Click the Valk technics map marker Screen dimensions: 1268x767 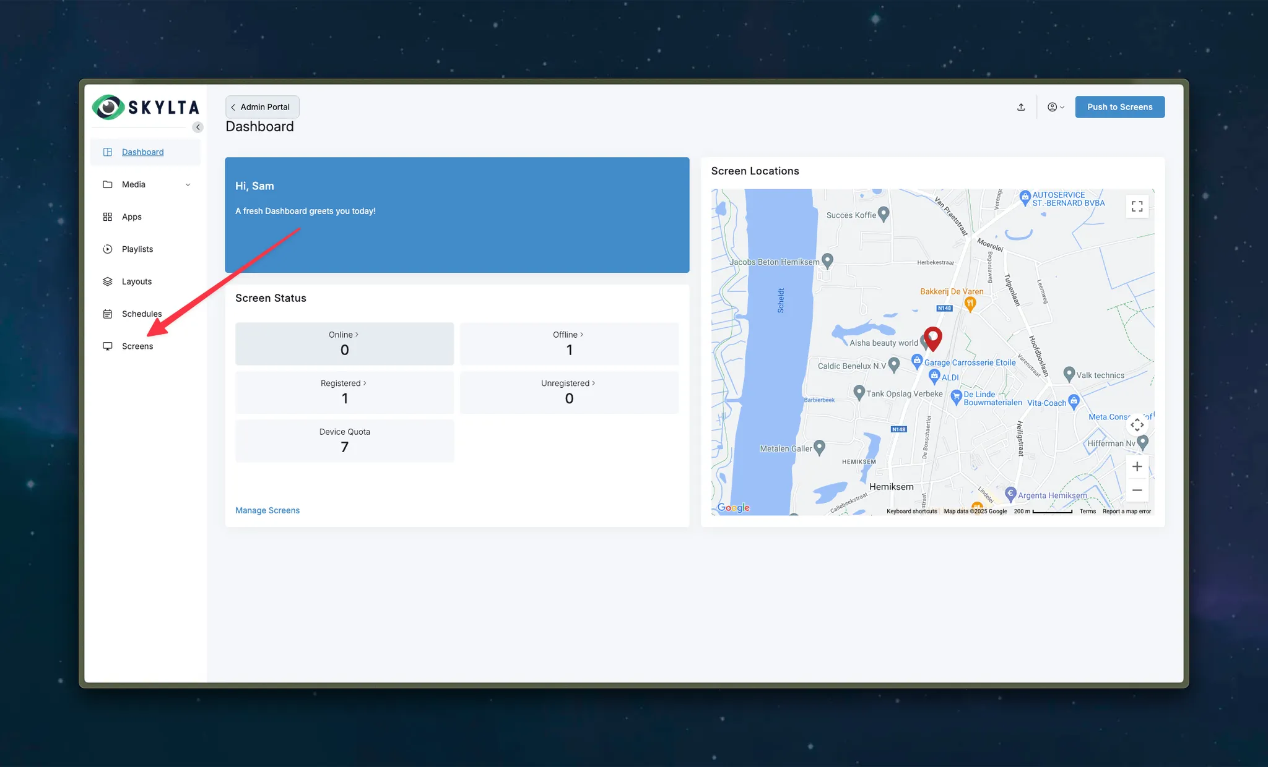coord(1069,374)
